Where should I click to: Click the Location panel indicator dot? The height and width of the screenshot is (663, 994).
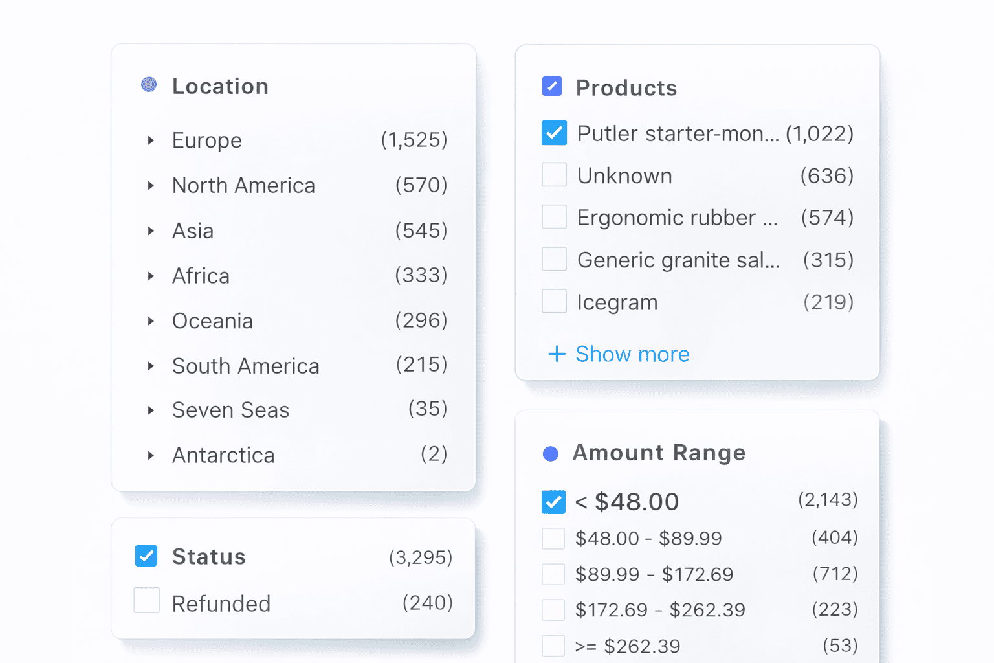149,84
